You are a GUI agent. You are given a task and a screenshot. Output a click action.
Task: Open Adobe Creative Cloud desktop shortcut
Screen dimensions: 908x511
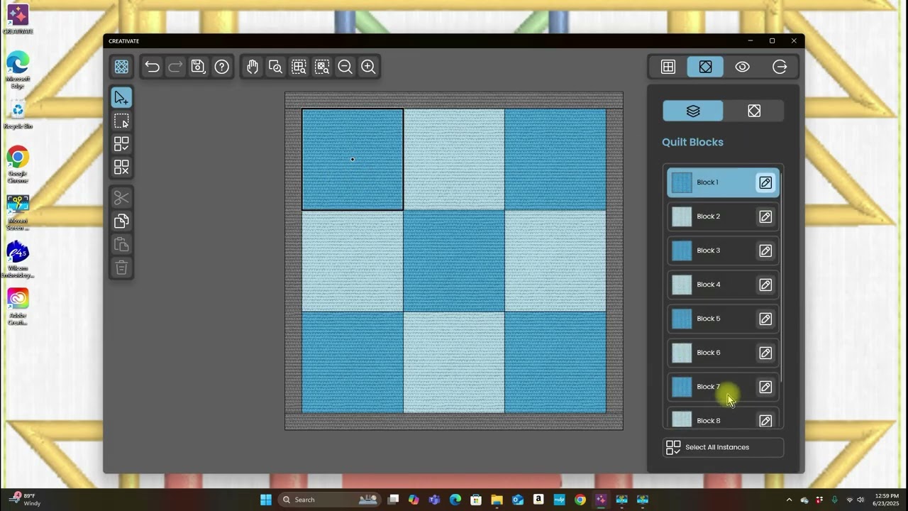click(18, 307)
